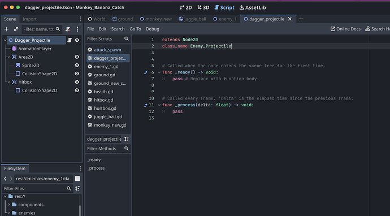Open the monkey_new scene tab
The height and width of the screenshot is (216, 390).
155,19
